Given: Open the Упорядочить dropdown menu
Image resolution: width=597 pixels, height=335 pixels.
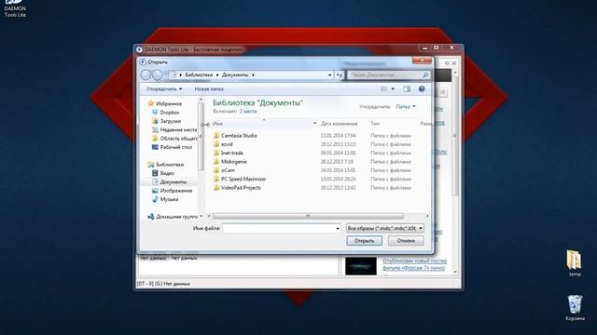Looking at the screenshot, I should coord(164,89).
